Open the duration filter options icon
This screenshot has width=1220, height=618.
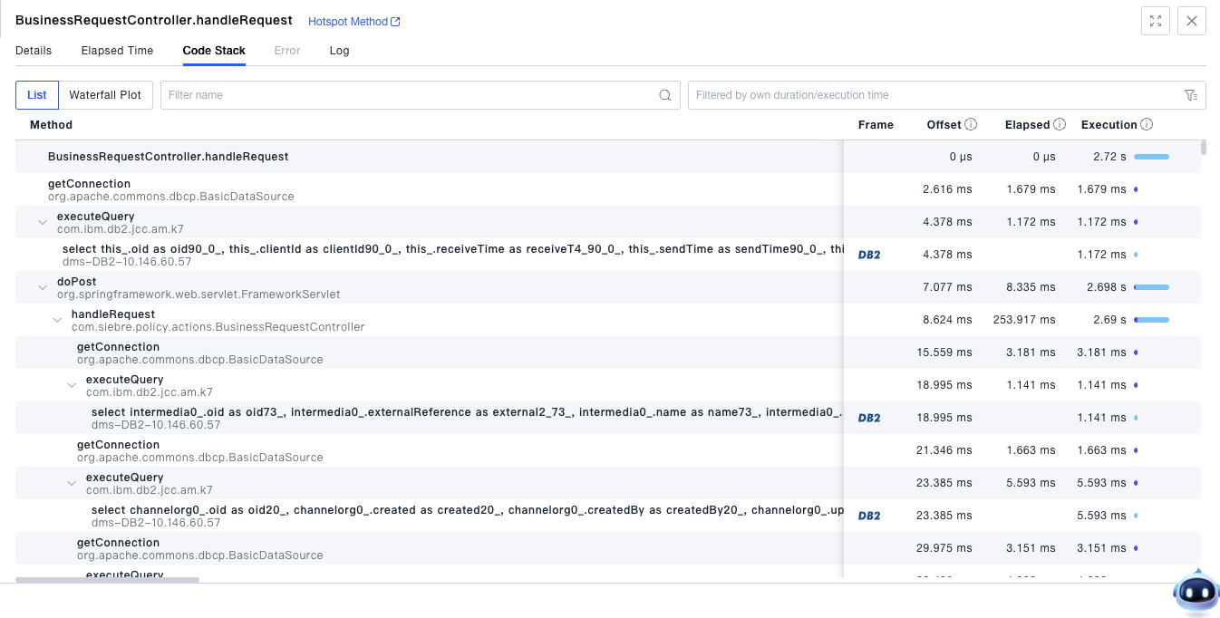click(1191, 95)
